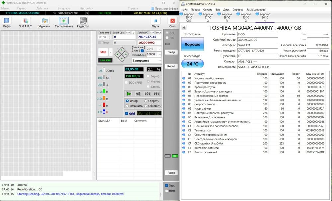The image size is (332, 201).
Task: Open the Диск menu in CrystalDiskInfo
Action: [x=226, y=10]
